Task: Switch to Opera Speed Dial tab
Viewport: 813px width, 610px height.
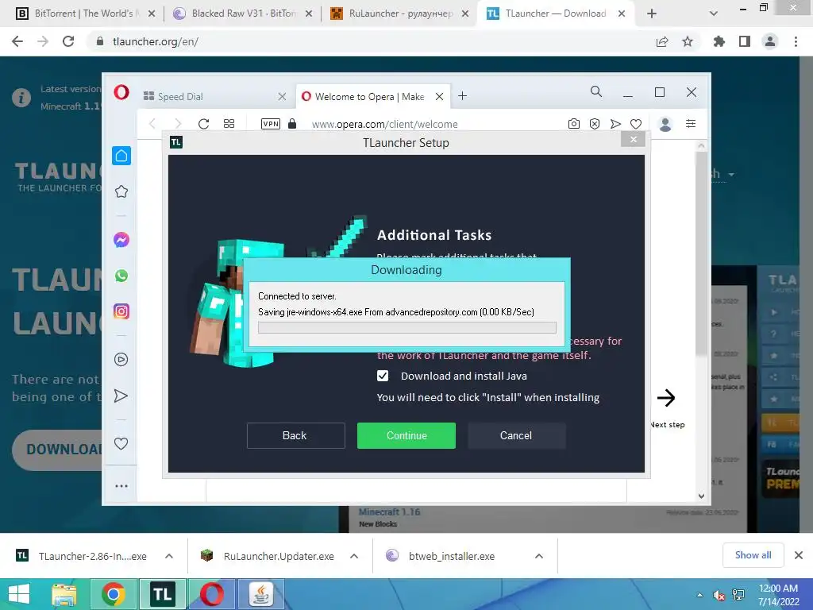Action: 214,96
